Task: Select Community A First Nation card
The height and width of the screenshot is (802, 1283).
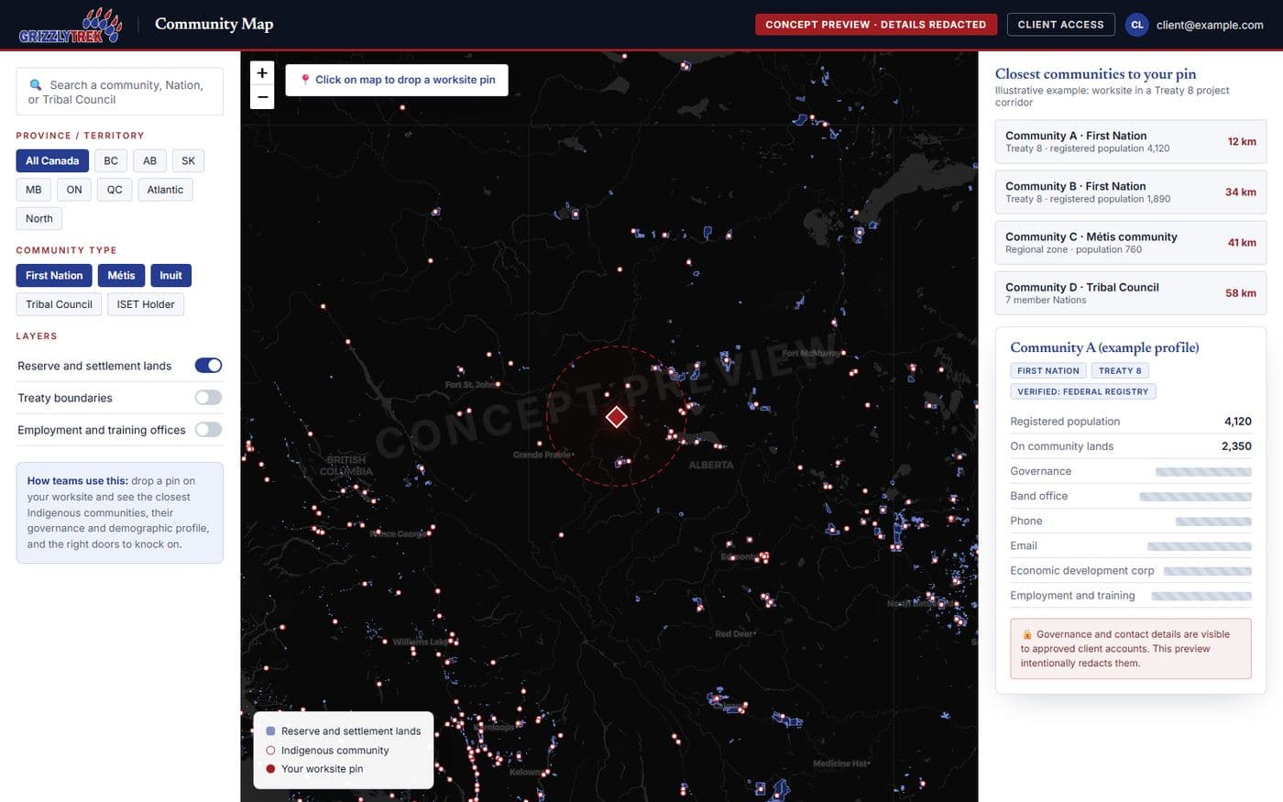Action: (x=1131, y=141)
